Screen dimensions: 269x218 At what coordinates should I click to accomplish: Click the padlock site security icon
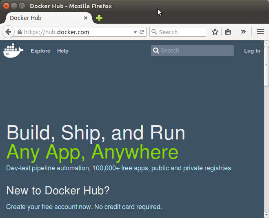(20, 32)
